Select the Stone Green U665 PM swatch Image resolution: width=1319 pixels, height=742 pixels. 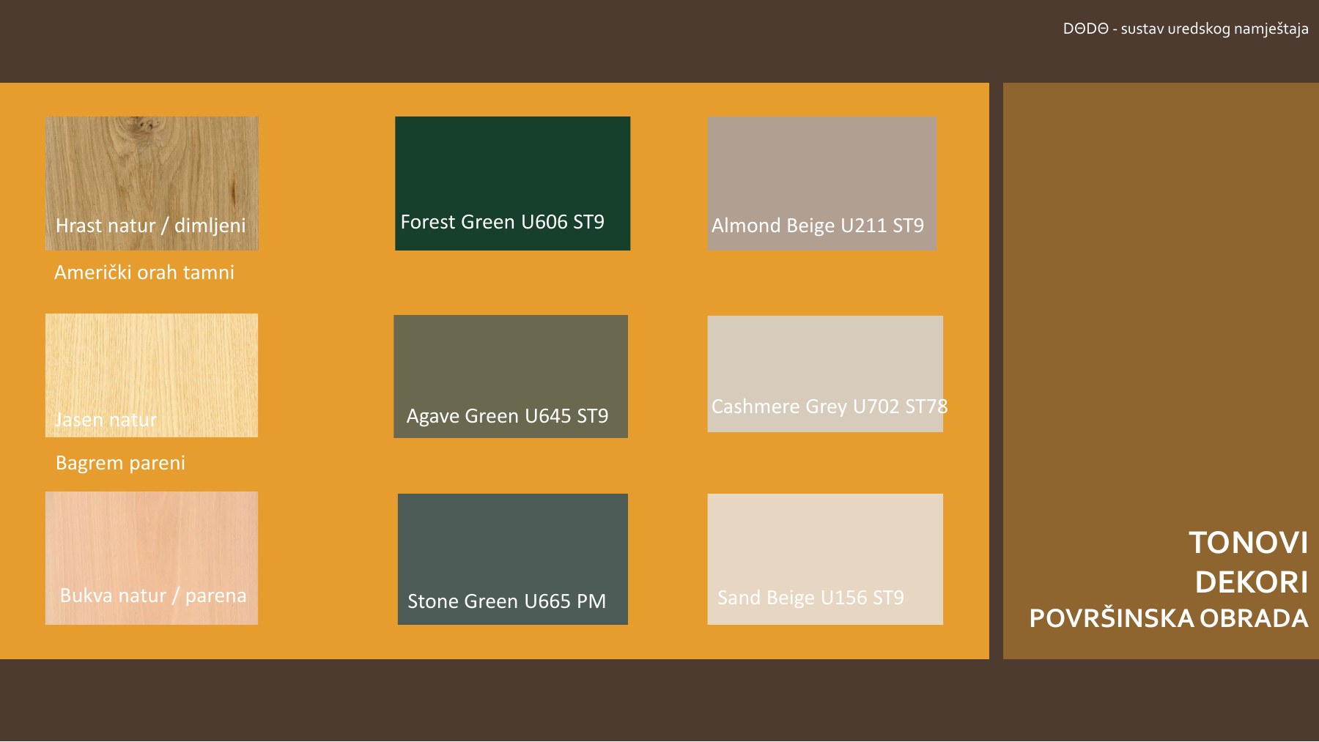pyautogui.click(x=513, y=559)
